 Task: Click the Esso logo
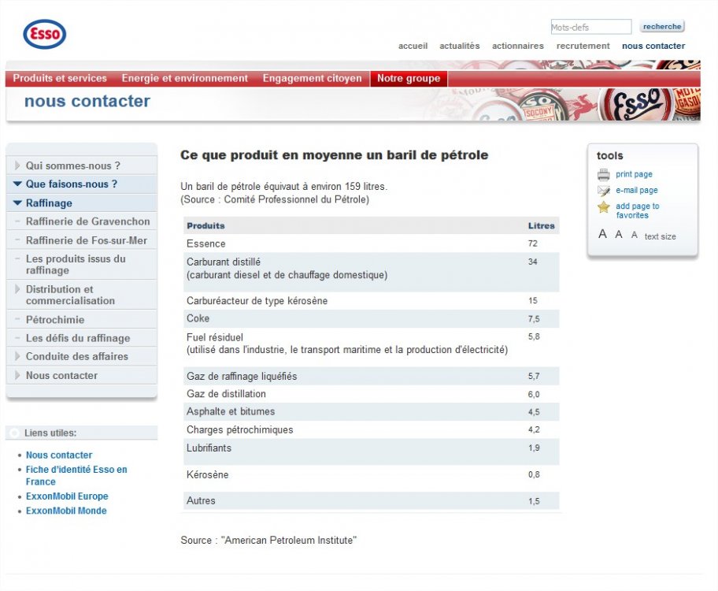point(44,34)
